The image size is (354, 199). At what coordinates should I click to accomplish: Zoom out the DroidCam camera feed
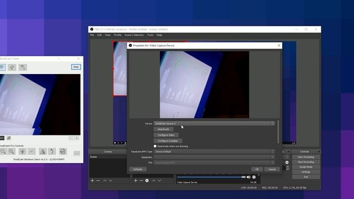(x=3, y=151)
